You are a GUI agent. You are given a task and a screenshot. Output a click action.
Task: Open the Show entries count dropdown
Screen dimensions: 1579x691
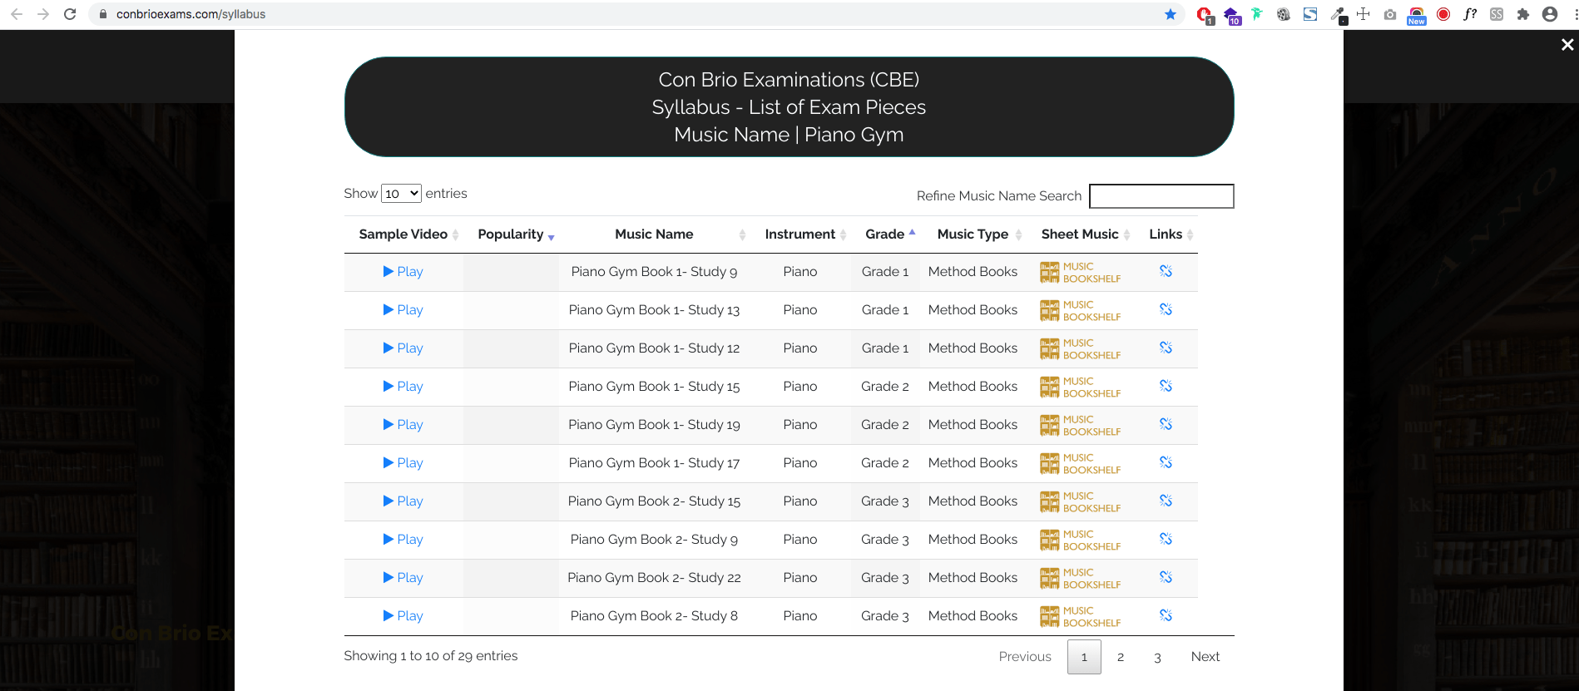coord(401,194)
